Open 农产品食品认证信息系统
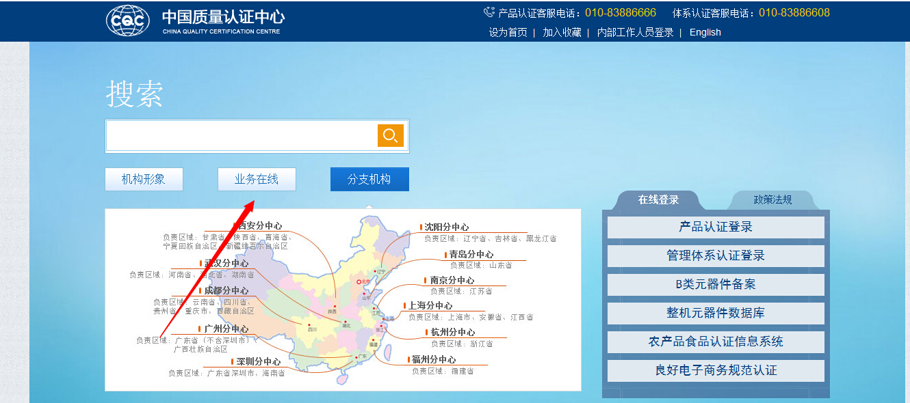This screenshot has height=403, width=910. pyautogui.click(x=716, y=342)
